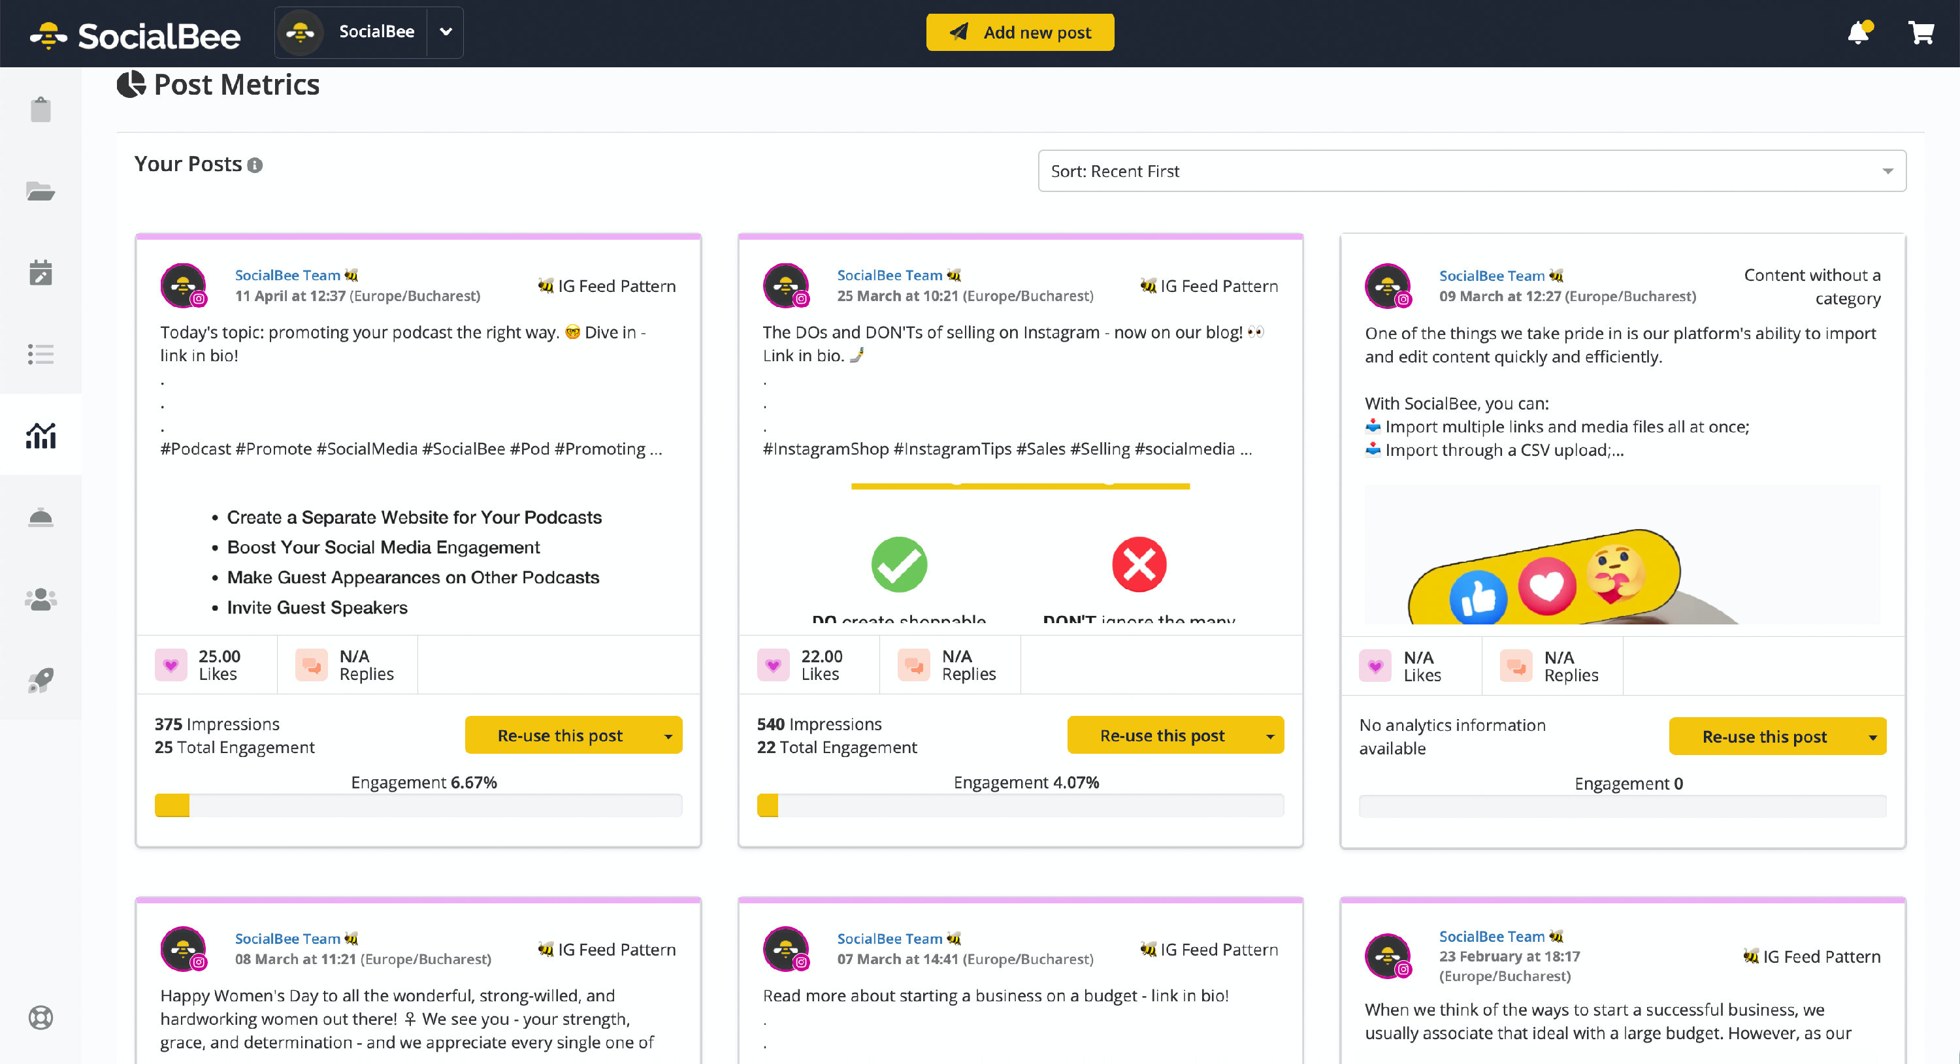Click the Post Metrics pie chart icon
The image size is (1960, 1064).
tap(131, 84)
